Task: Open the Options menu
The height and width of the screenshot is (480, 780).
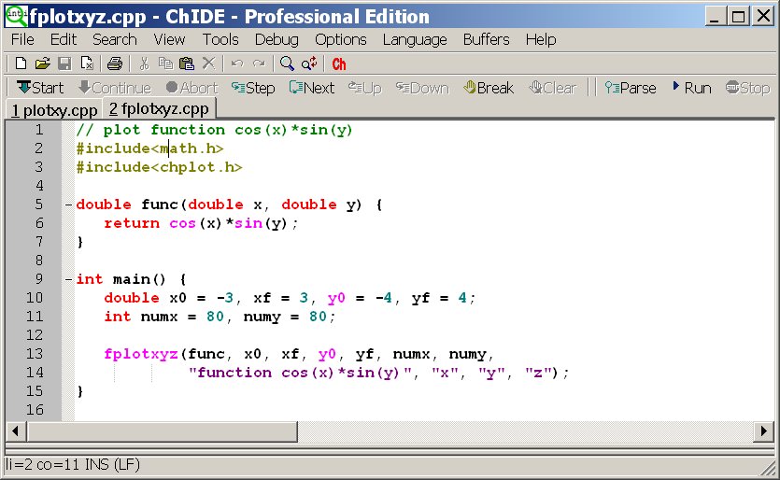Action: (x=341, y=39)
